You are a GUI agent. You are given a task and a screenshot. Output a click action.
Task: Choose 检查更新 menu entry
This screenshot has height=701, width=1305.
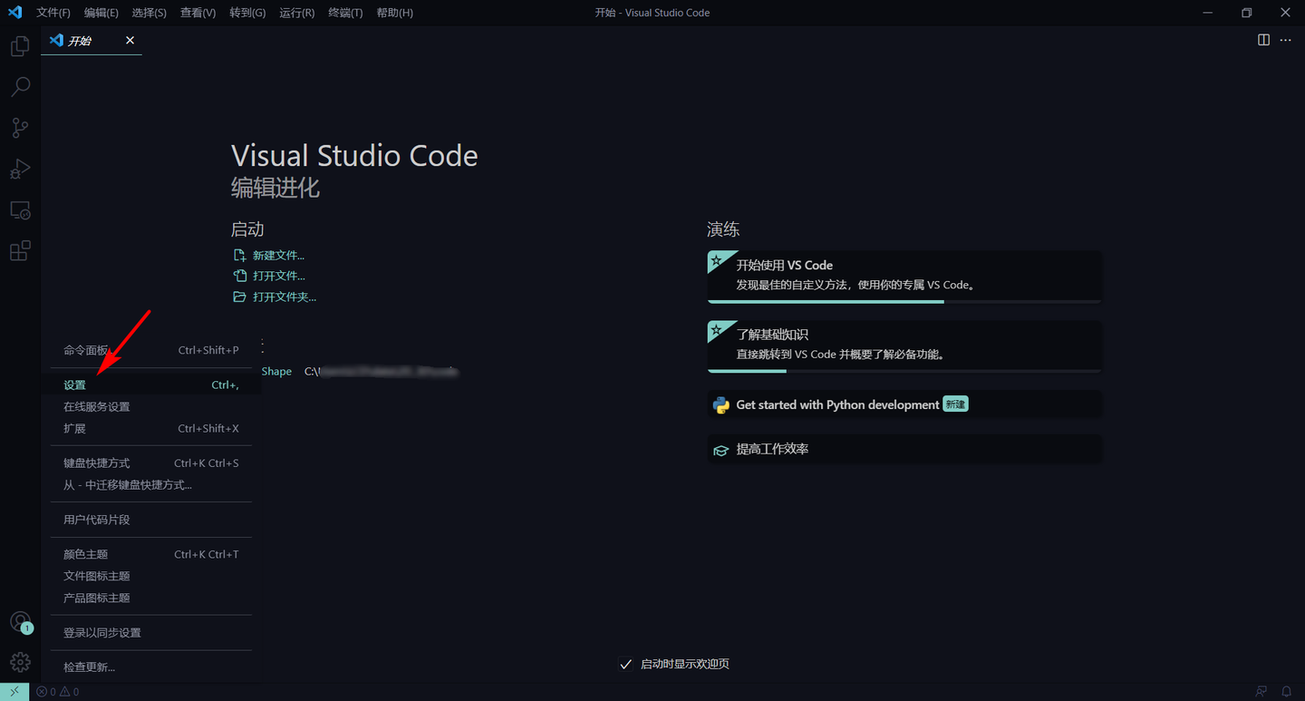pyautogui.click(x=151, y=667)
